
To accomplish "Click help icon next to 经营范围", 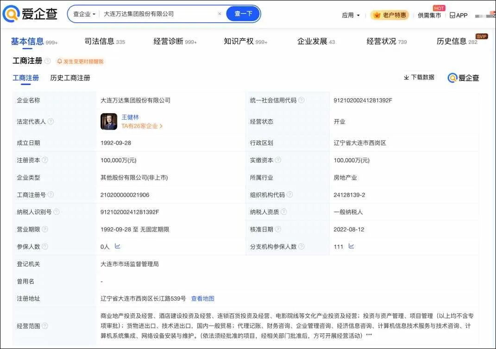I will (45, 325).
